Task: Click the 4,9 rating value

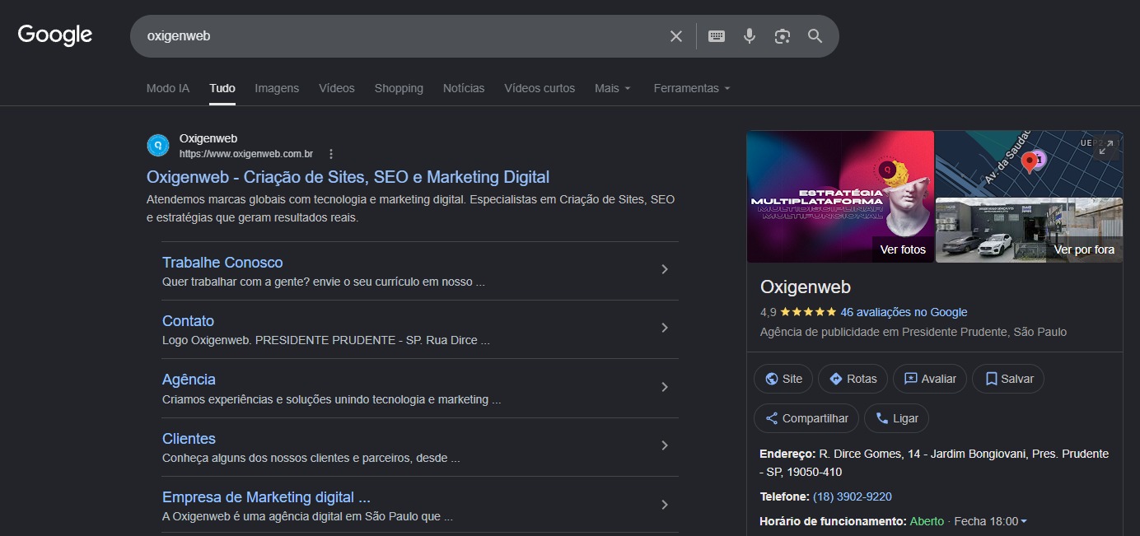Action: click(769, 312)
